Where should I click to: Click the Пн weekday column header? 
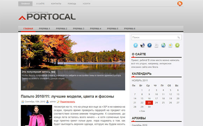point(134,86)
